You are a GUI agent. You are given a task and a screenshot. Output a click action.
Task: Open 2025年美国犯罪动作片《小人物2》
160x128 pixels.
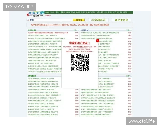coord(42,61)
